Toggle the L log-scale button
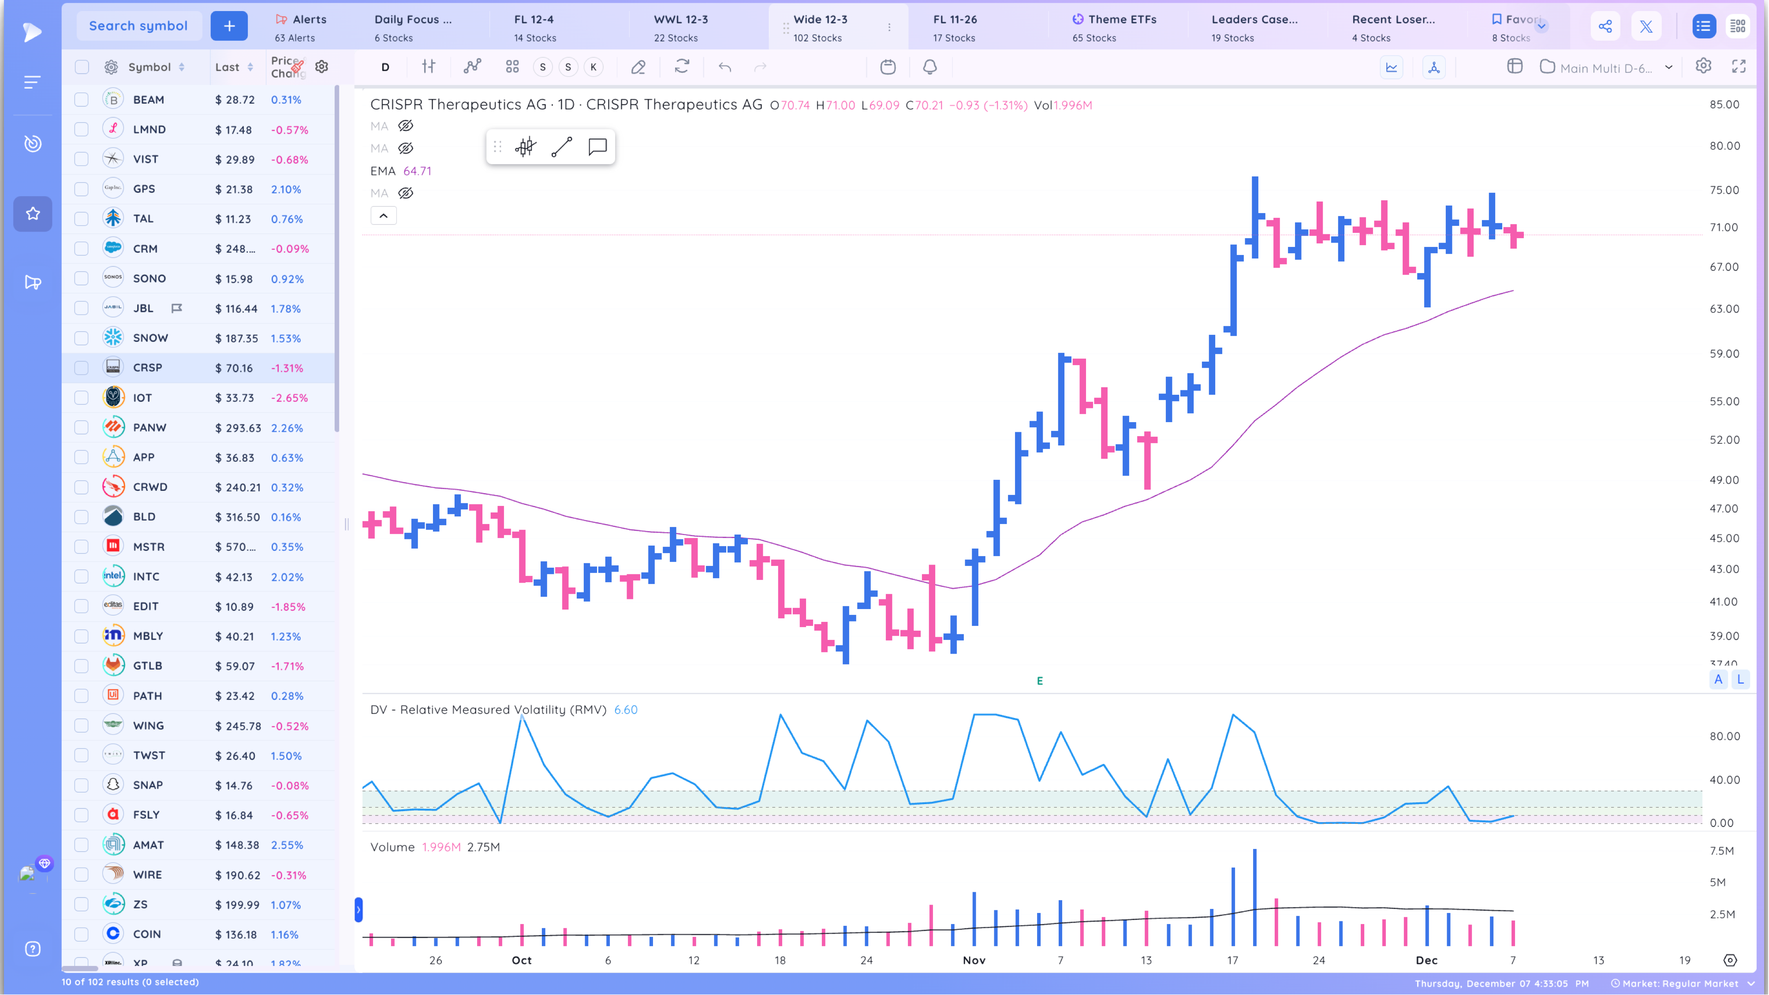 1740,680
